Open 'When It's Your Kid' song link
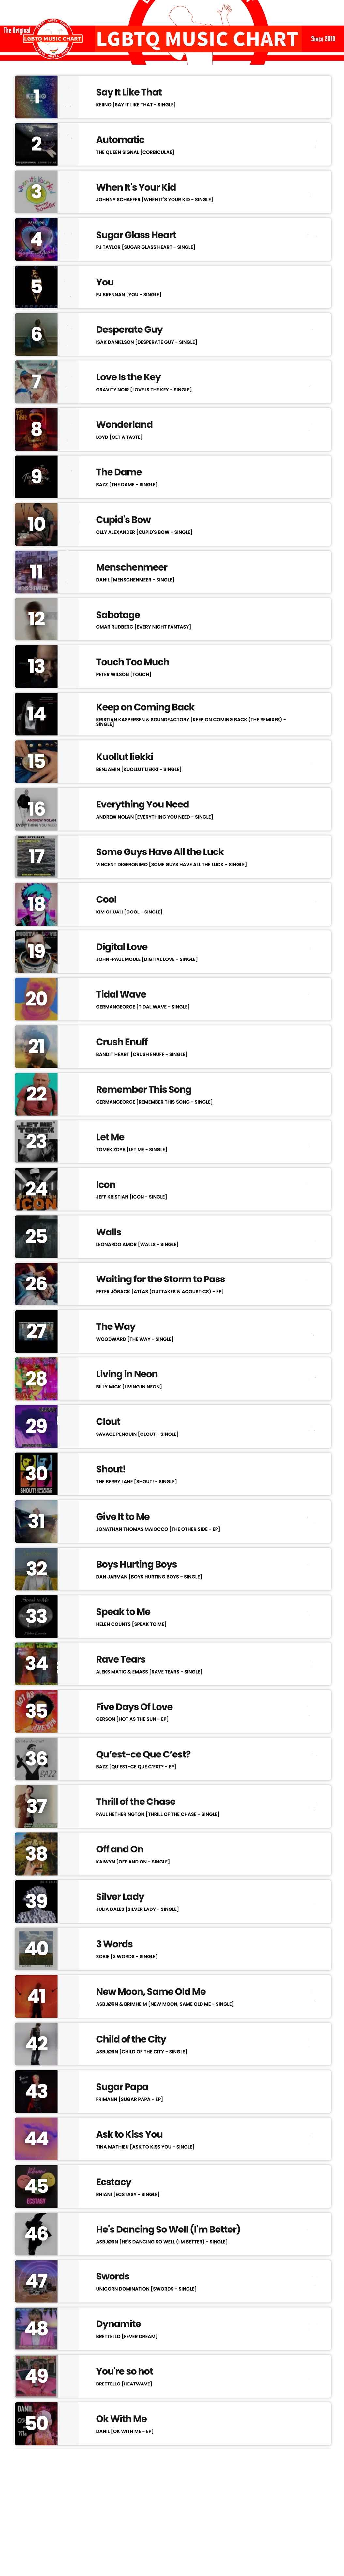This screenshot has height=2576, width=344. pyautogui.click(x=135, y=187)
